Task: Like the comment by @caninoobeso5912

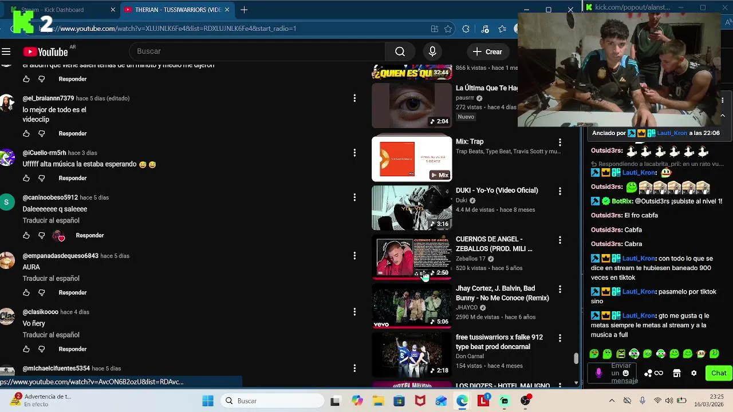Action: 26,235
